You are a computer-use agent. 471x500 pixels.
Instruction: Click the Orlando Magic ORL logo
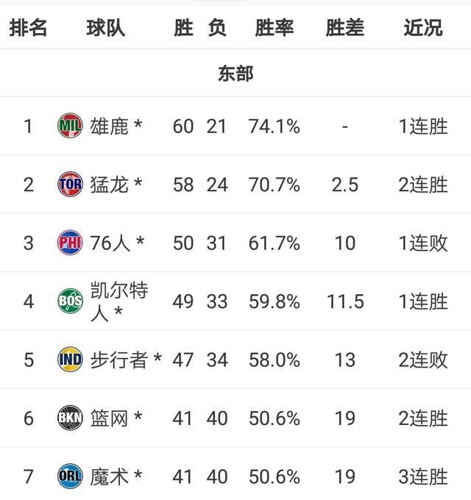pos(70,476)
